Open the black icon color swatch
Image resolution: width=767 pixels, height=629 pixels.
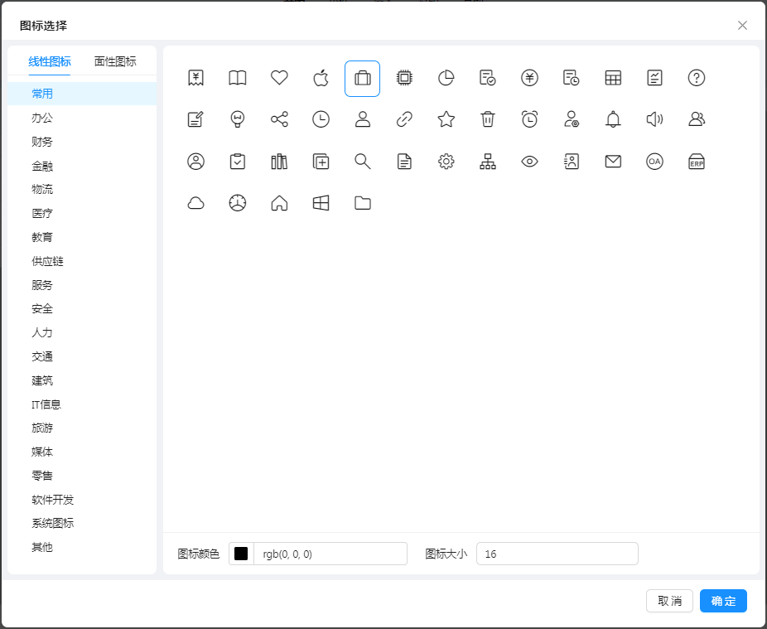241,554
